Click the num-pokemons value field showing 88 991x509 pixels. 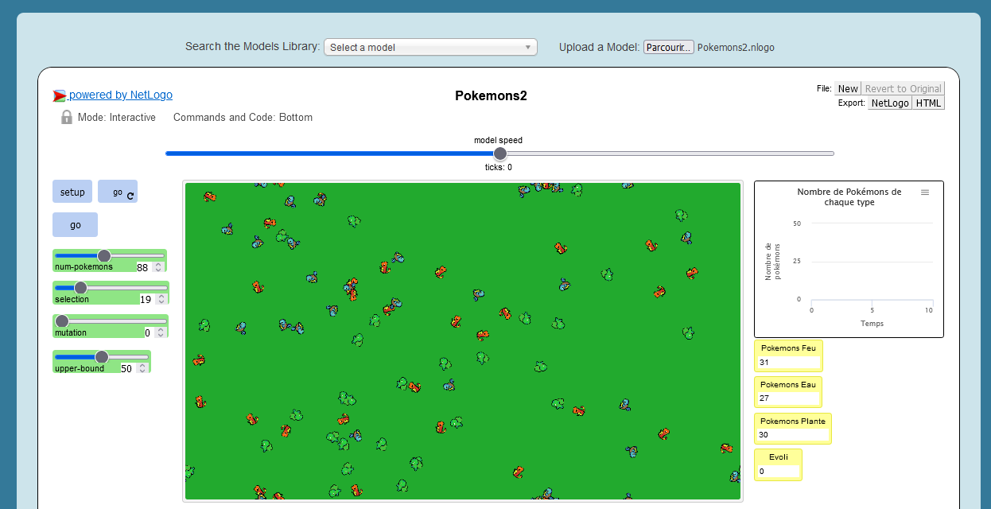(142, 267)
